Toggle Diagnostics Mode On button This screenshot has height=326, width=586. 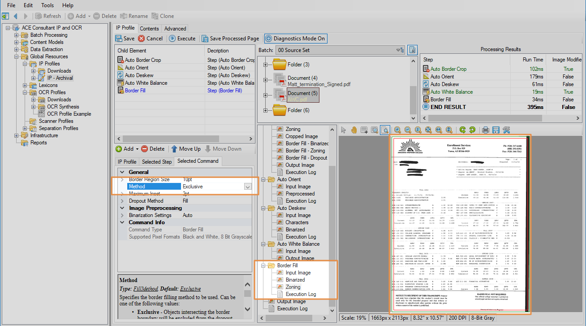pyautogui.click(x=295, y=39)
